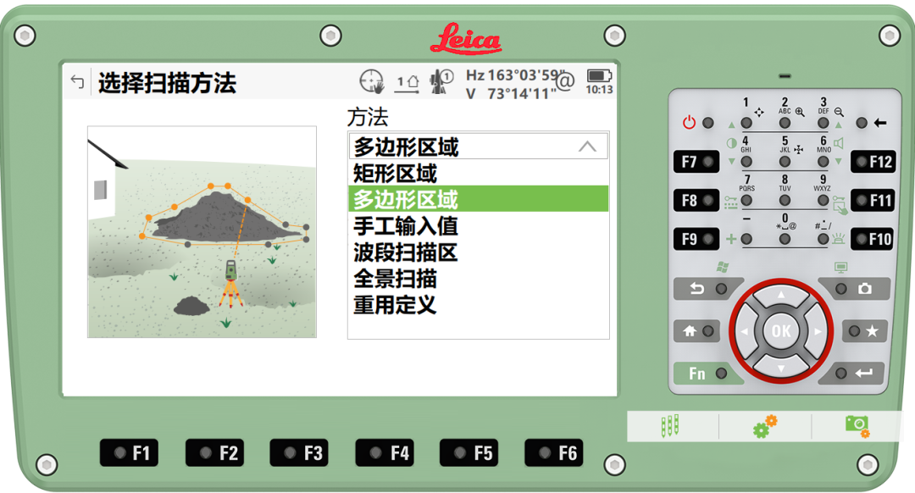Tap the minus sign keypad key
The width and height of the screenshot is (915, 493).
tap(746, 239)
